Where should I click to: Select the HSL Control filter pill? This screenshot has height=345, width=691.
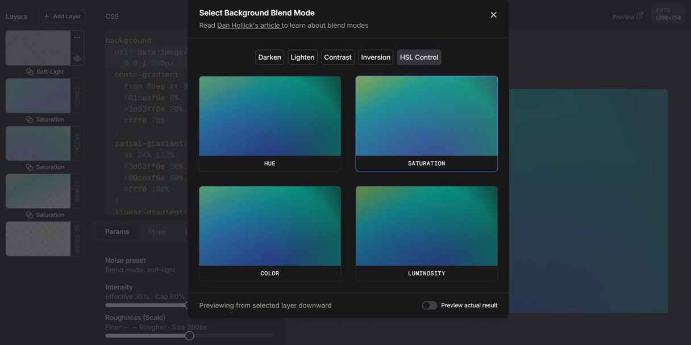(x=419, y=57)
